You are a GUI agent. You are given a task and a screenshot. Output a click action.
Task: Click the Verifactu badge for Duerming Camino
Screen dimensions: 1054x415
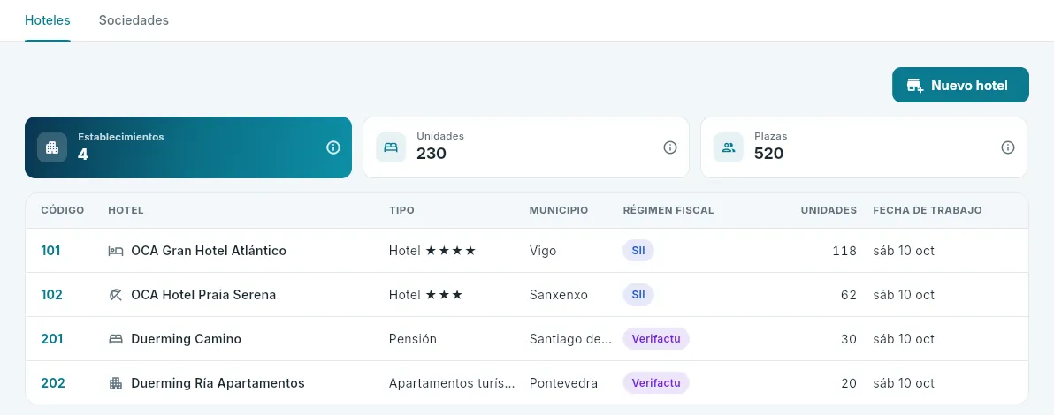coord(656,339)
